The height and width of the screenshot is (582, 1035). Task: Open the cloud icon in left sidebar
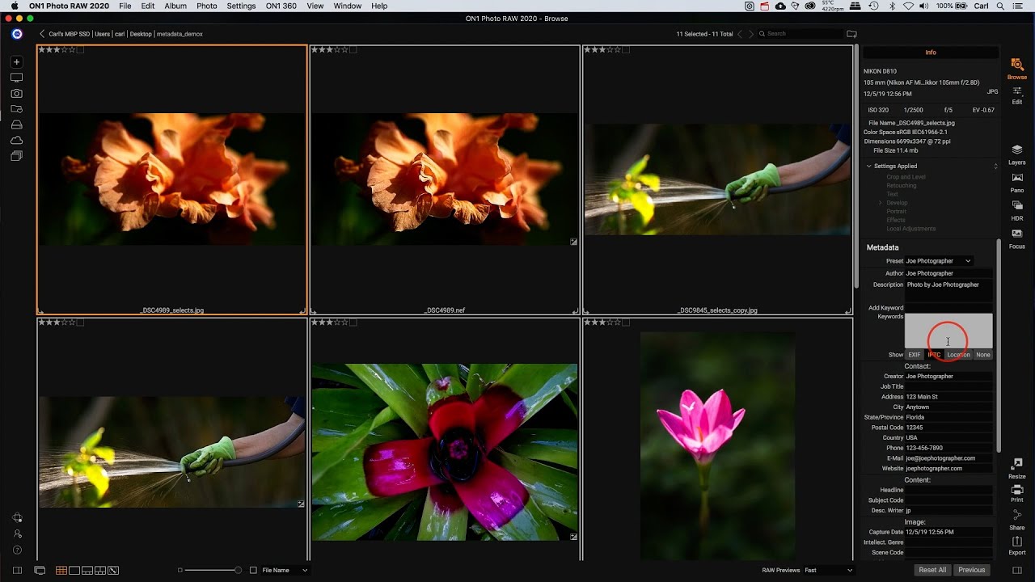16,141
